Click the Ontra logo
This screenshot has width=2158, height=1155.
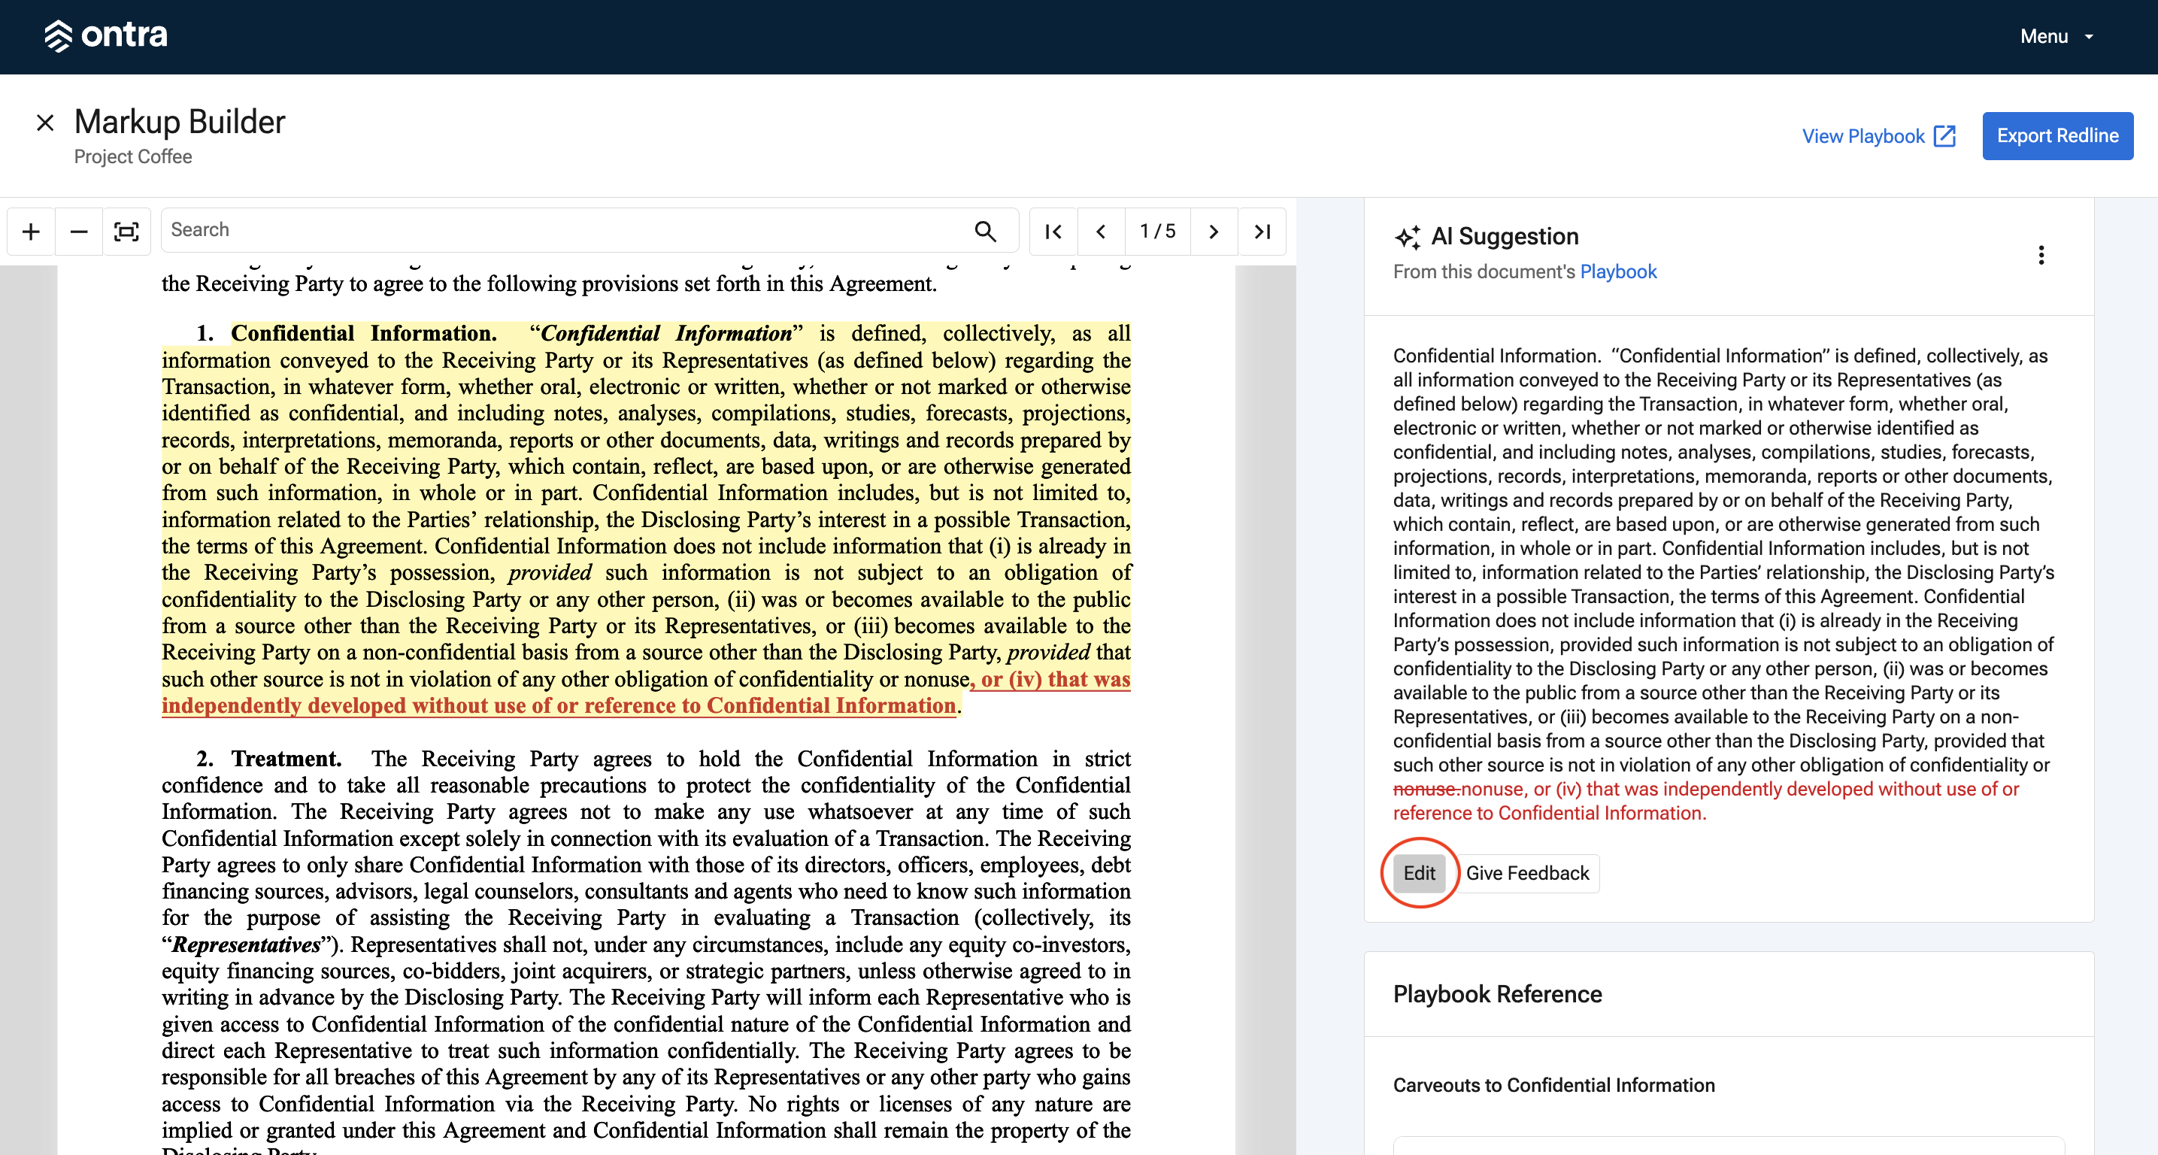point(105,35)
